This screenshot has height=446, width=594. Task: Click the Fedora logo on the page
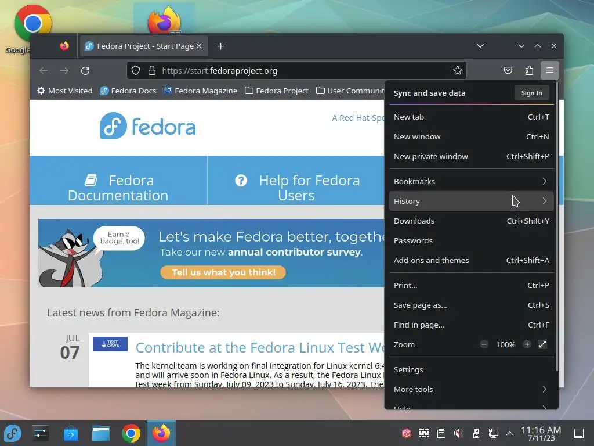148,126
